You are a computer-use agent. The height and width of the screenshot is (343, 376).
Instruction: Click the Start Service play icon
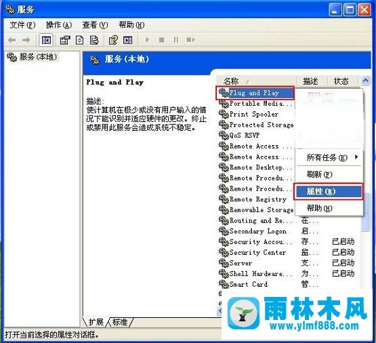pyautogui.click(x=147, y=40)
